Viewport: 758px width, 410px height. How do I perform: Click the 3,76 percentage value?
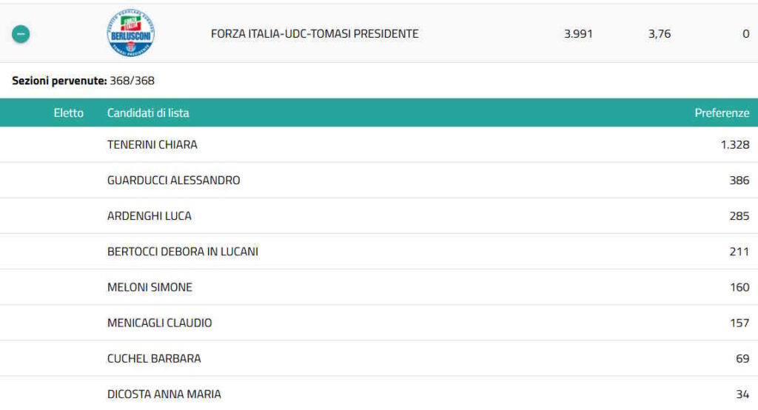coord(659,34)
